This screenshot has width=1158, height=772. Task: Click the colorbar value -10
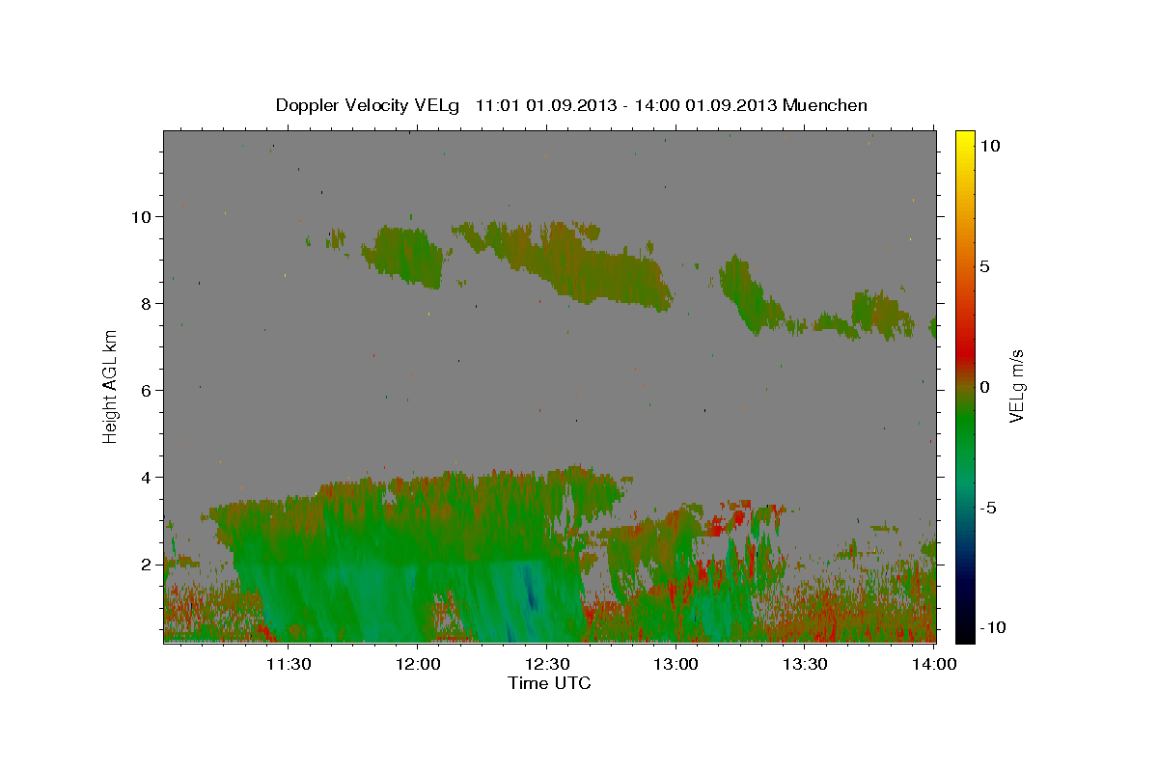(993, 627)
